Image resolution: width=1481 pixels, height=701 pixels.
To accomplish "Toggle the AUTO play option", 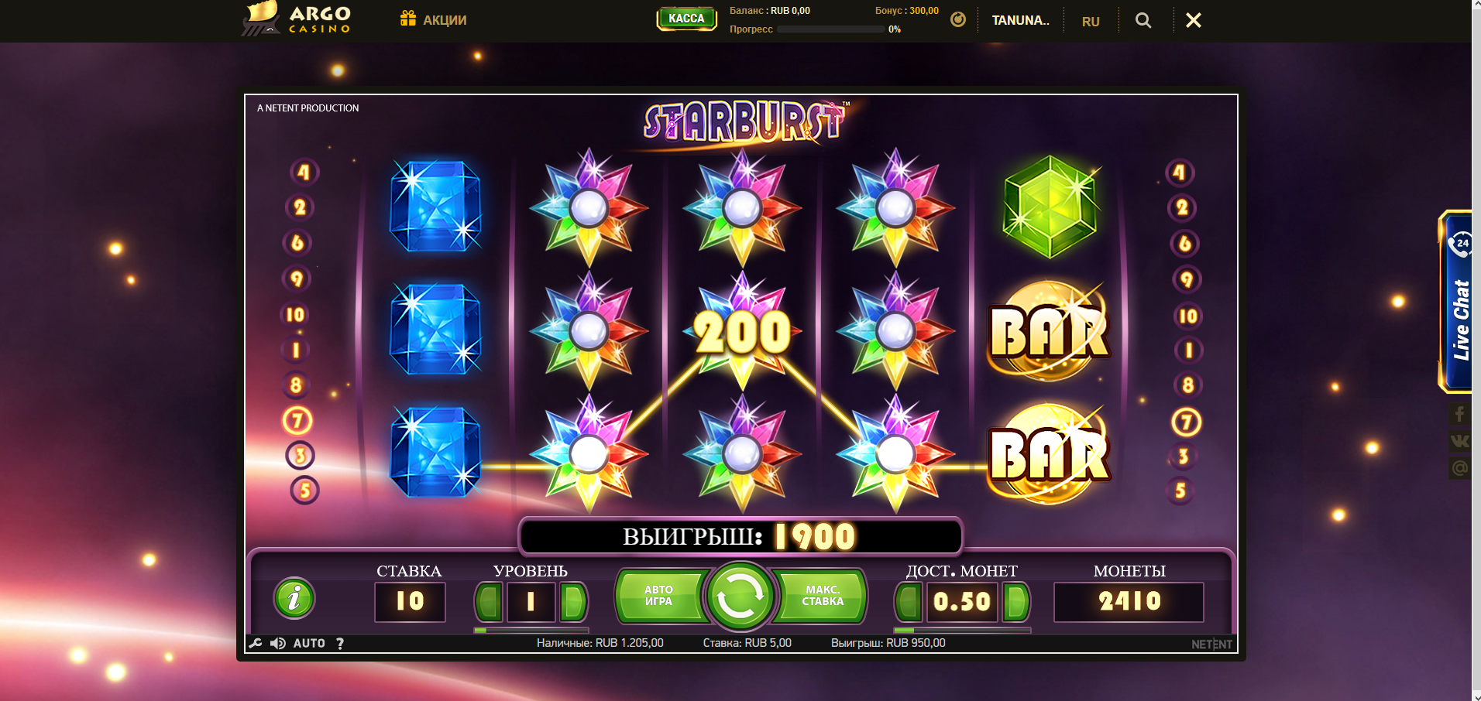I will pyautogui.click(x=309, y=643).
